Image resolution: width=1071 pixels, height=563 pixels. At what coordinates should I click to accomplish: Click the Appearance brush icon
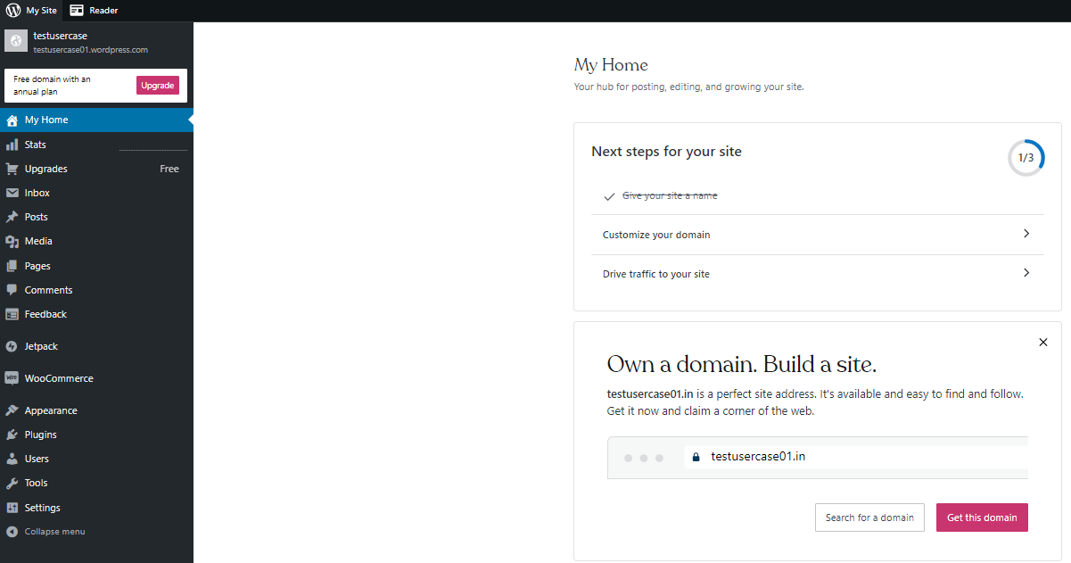12,410
